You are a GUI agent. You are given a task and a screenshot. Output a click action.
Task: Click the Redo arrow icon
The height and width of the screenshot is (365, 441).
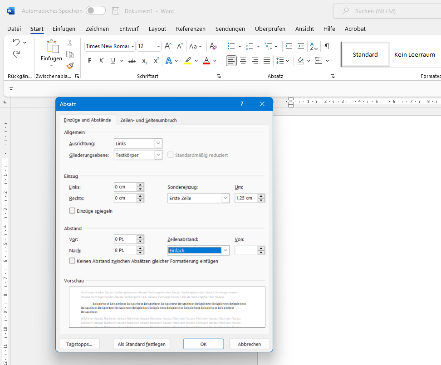[x=16, y=54]
